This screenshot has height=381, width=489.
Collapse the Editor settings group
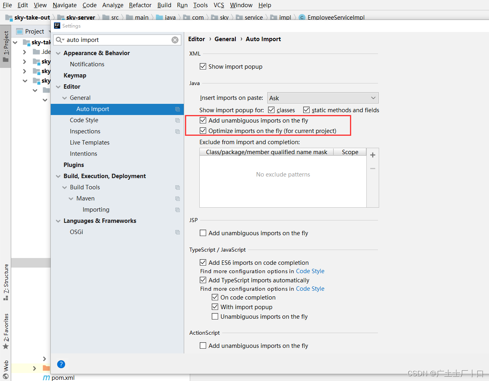tap(58, 87)
